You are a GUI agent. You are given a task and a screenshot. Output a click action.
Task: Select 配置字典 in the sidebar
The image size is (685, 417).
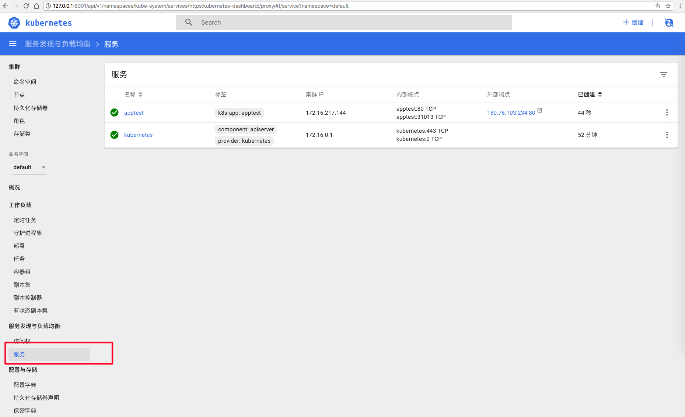pyautogui.click(x=25, y=385)
